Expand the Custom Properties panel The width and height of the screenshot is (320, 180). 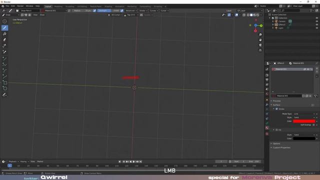281,147
